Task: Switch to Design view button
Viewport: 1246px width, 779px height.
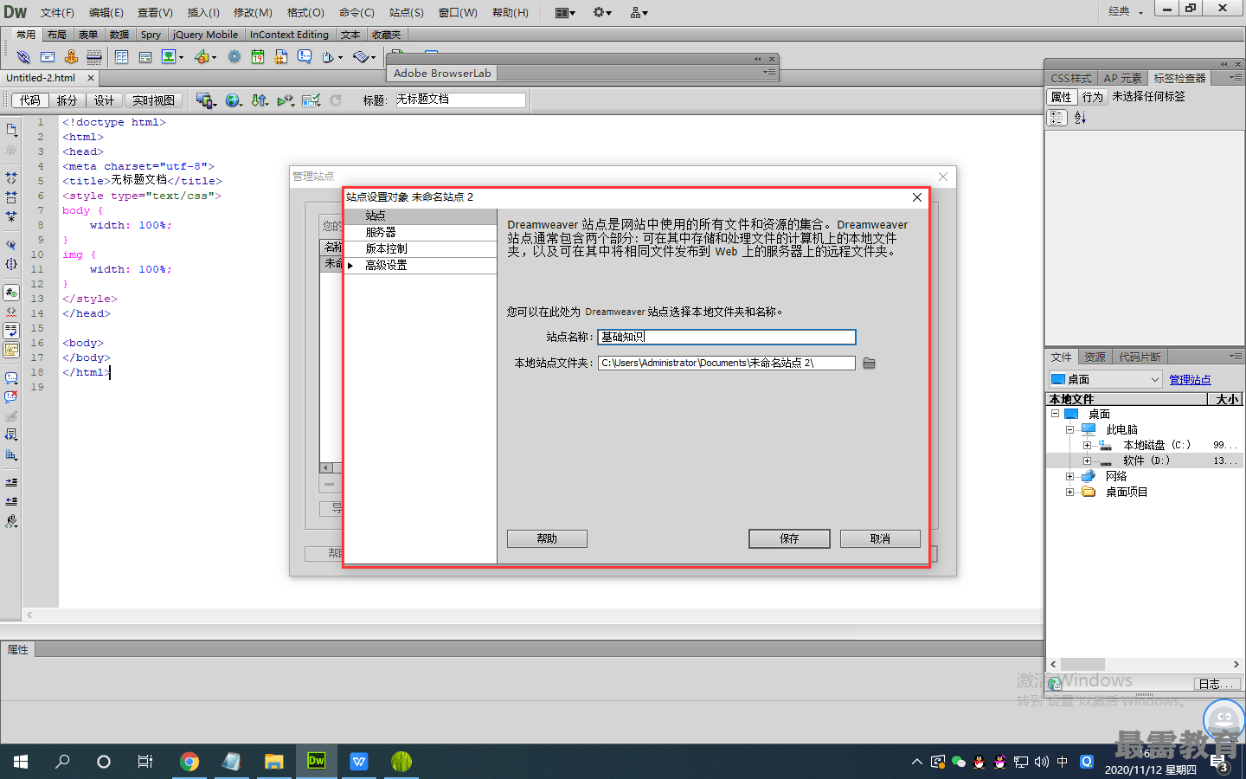Action: (104, 100)
